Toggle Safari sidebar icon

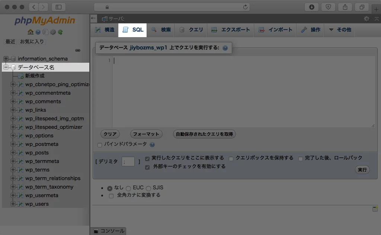pyautogui.click(x=58, y=7)
